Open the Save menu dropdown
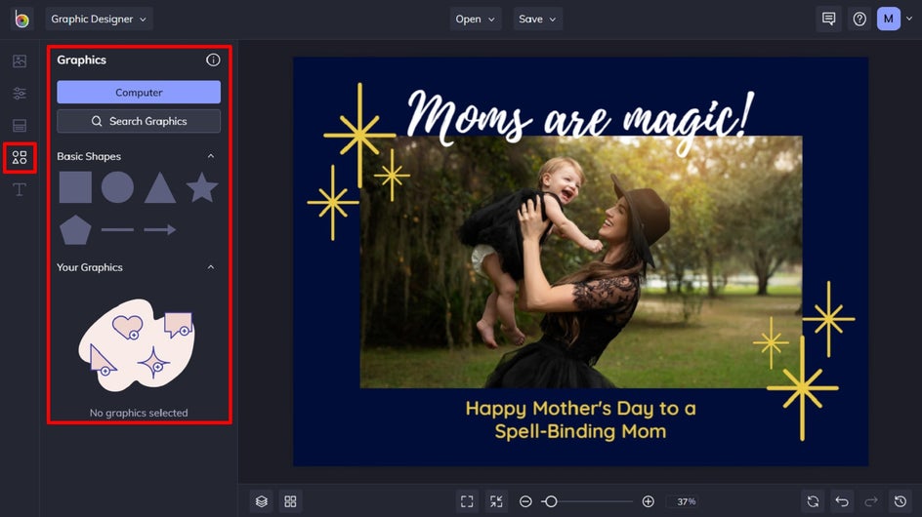The image size is (922, 517). coord(537,19)
